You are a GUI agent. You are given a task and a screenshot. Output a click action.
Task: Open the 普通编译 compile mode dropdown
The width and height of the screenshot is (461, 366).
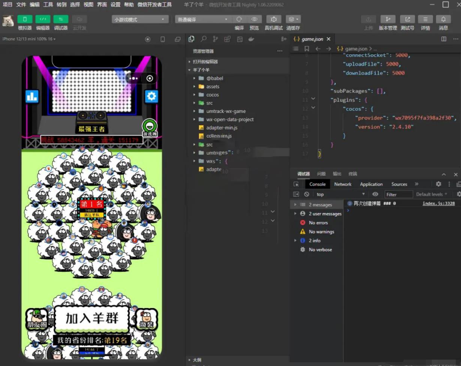point(202,19)
